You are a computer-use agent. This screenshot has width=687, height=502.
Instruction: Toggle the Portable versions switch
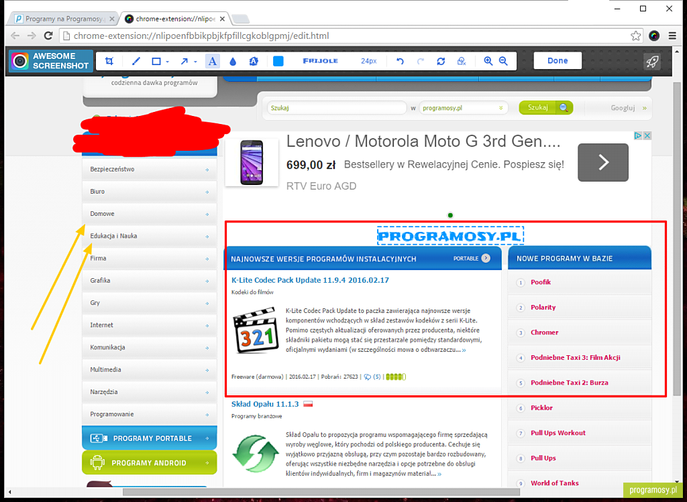click(x=472, y=258)
